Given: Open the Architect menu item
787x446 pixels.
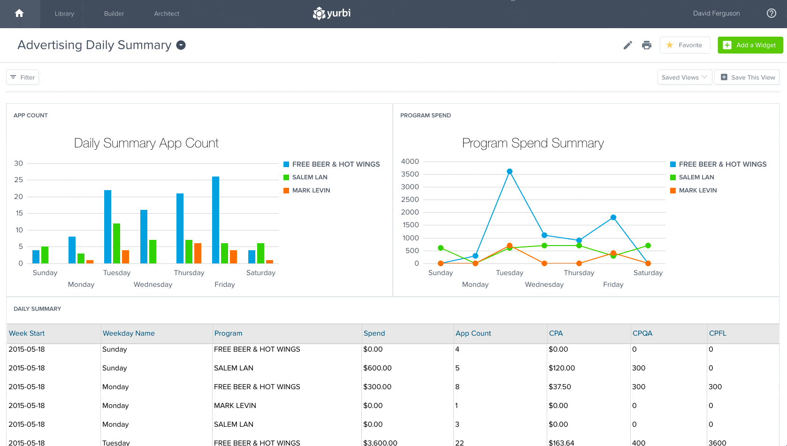Looking at the screenshot, I should pos(167,14).
